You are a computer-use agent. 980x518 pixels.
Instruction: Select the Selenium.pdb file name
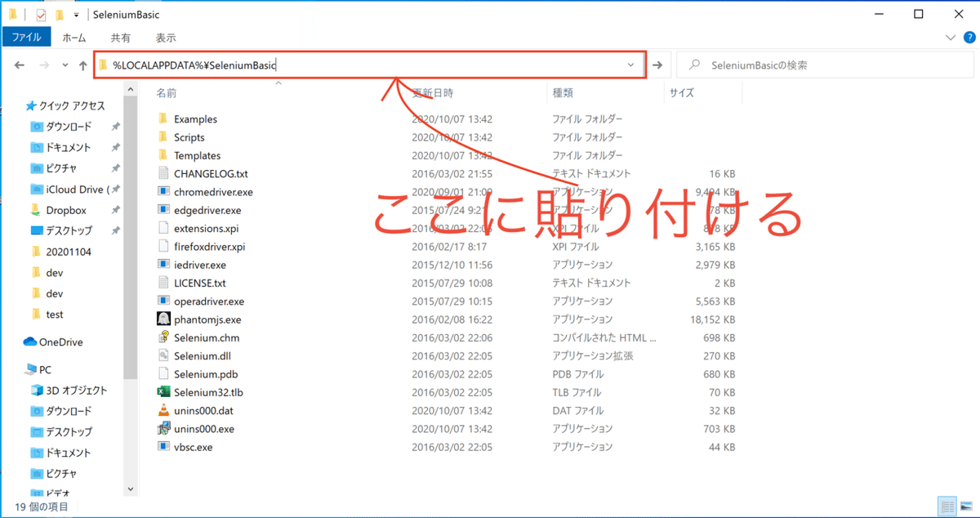pyautogui.click(x=206, y=374)
